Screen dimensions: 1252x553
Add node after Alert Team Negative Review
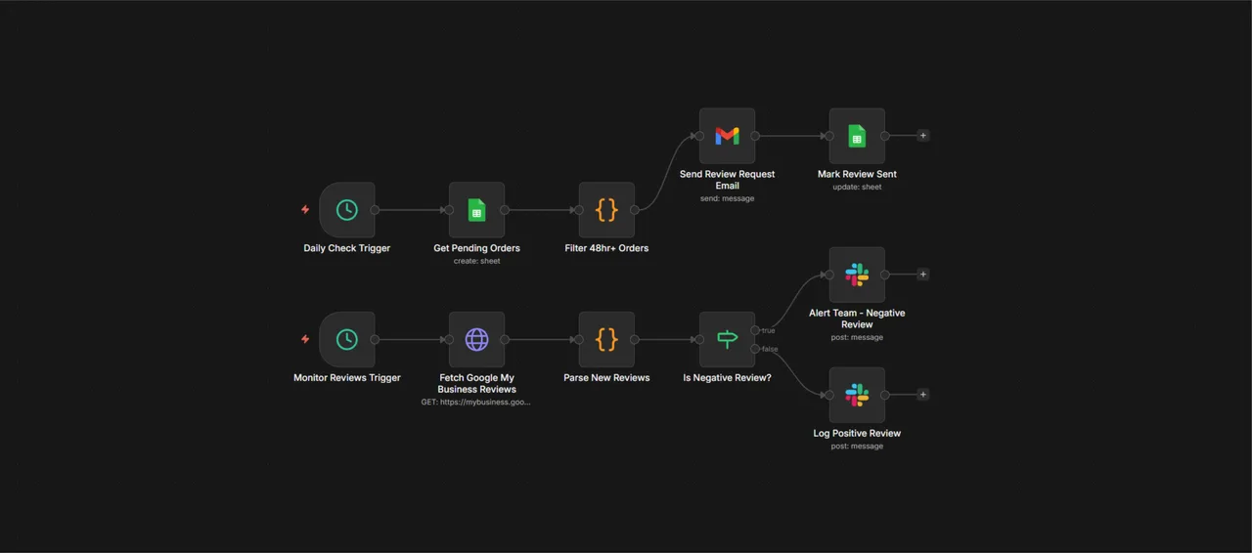(922, 275)
